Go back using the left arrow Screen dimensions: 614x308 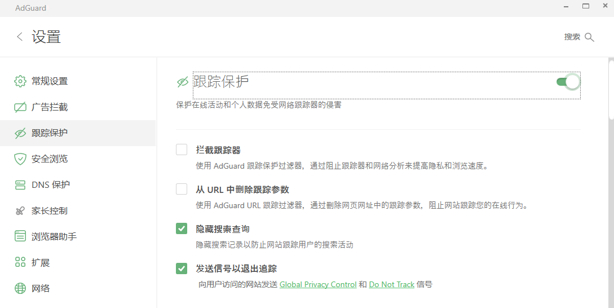coord(20,37)
